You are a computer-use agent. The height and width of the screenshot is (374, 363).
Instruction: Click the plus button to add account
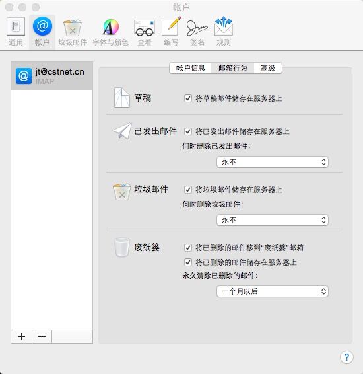point(21,336)
